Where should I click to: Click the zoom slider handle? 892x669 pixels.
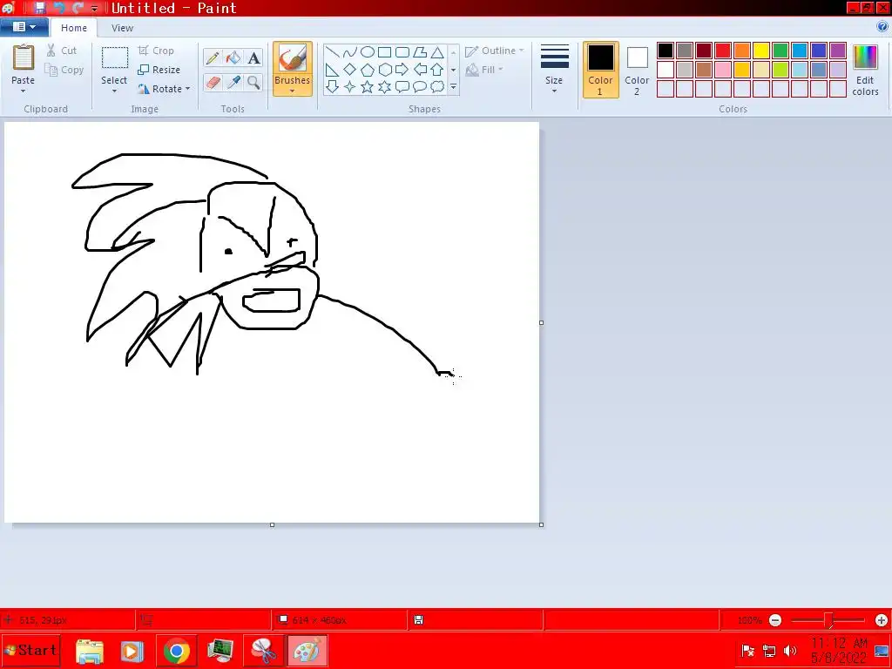tap(828, 620)
